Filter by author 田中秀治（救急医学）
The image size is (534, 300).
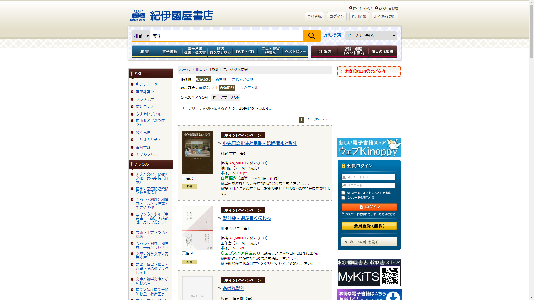[x=150, y=123]
